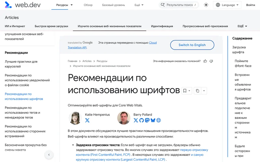Jump to Предварительное подключение к важным сторонним источникам
The image size is (260, 162).
click(243, 118)
